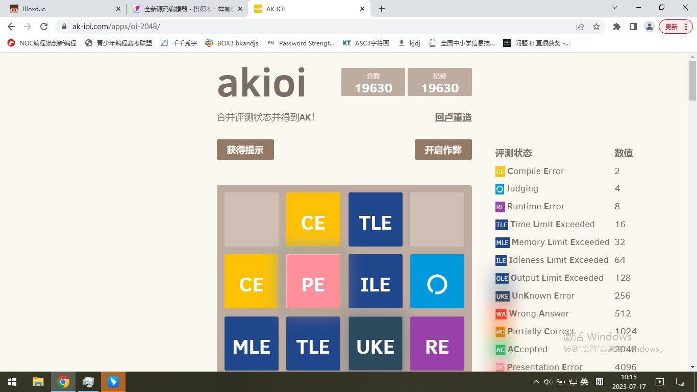View site information via the lock icon
This screenshot has height=392, width=697.
[64, 27]
